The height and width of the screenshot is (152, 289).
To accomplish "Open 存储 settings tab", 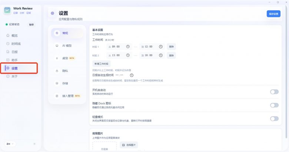I will [67, 83].
